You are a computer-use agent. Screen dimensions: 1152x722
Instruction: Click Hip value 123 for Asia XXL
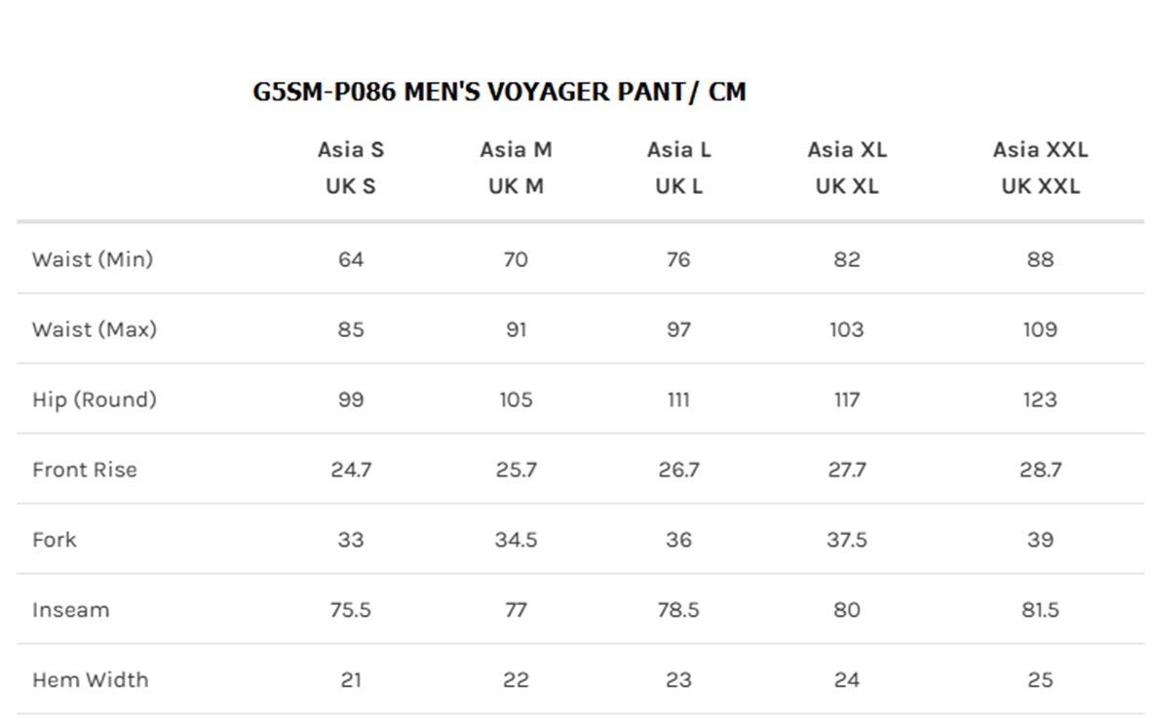(1040, 399)
